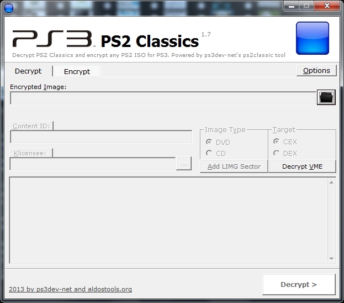
Task: Click the app icon in the title bar
Action: (x=8, y=7)
